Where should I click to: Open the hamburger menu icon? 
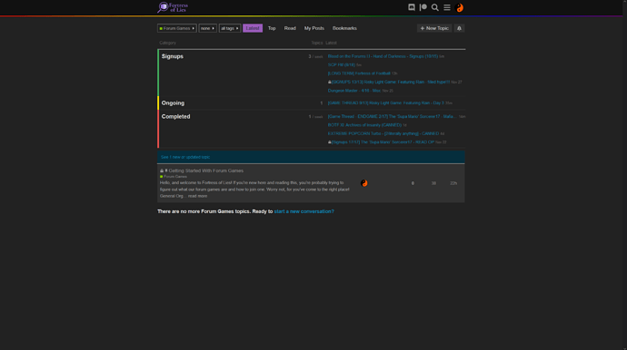click(x=447, y=7)
